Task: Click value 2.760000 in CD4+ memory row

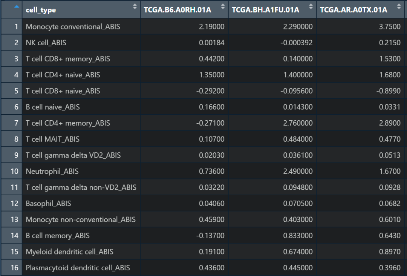Action: click(298, 123)
